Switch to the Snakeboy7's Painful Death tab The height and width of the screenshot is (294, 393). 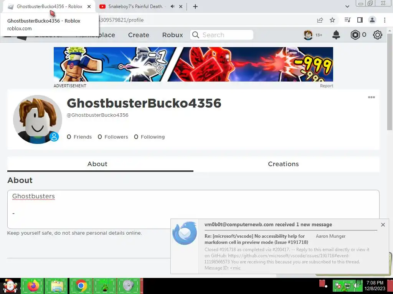pyautogui.click(x=135, y=7)
